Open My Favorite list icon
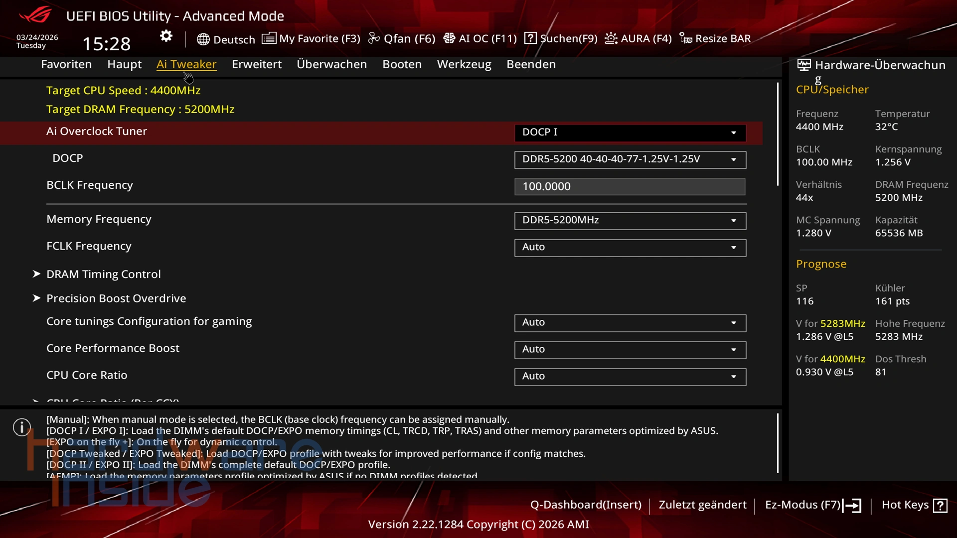This screenshot has height=538, width=957. (x=269, y=38)
